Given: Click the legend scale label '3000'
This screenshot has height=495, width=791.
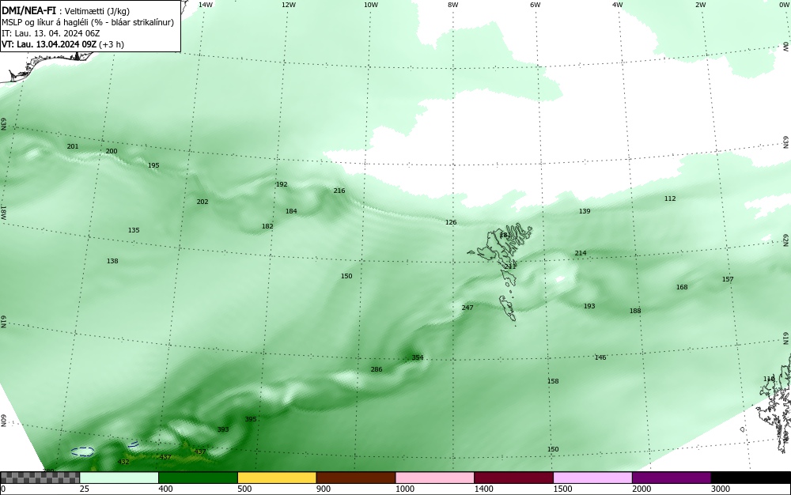Looking at the screenshot, I should pyautogui.click(x=721, y=489).
